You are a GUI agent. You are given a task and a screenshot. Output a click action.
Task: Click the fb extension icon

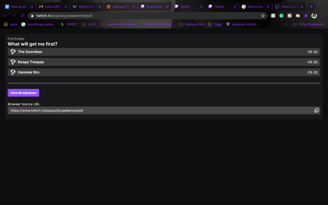coord(289,16)
